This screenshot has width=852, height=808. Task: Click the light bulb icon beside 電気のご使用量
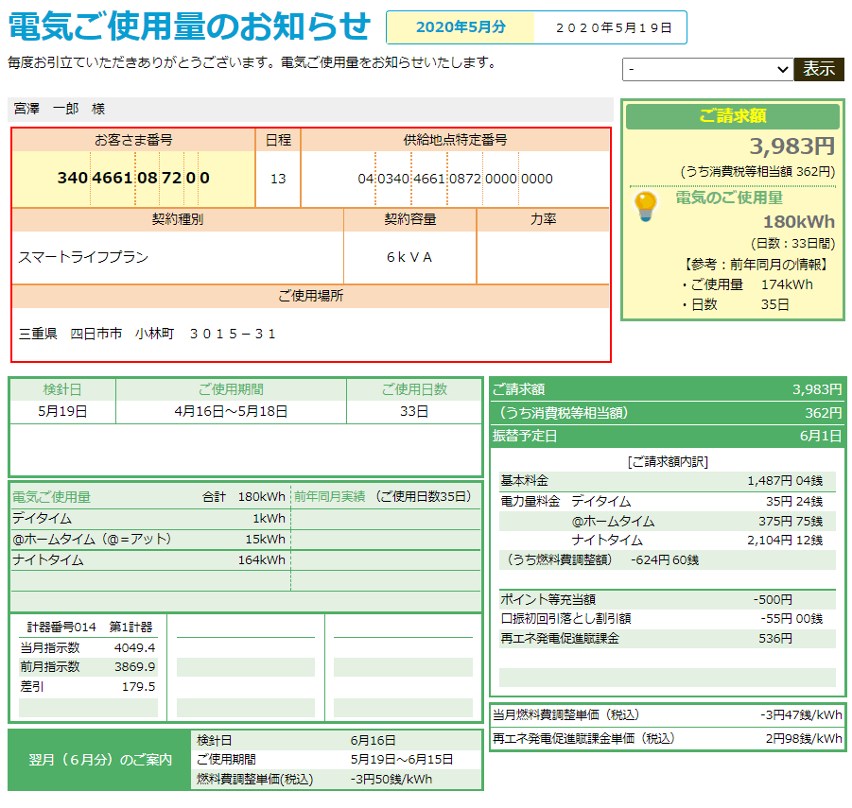point(645,205)
